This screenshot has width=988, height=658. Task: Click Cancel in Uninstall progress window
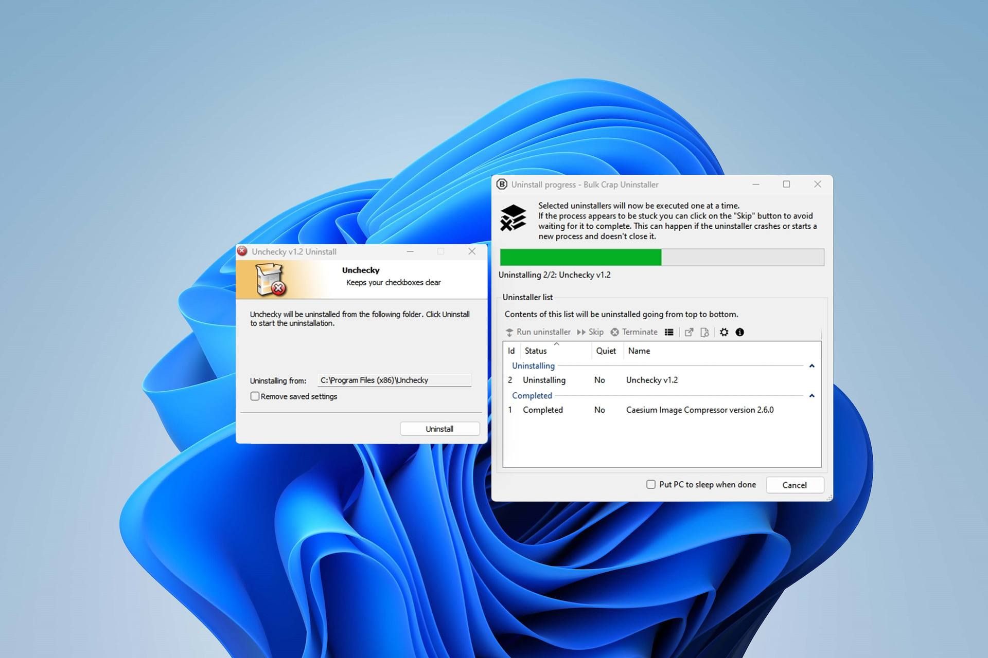pyautogui.click(x=795, y=485)
